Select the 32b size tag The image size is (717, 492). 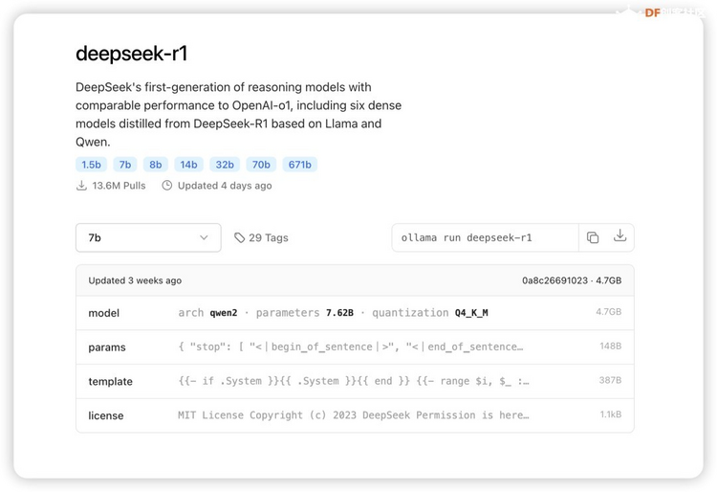pos(225,165)
